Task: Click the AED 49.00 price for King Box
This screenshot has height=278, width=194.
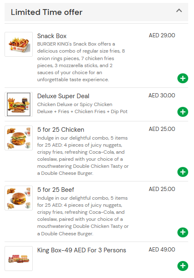Action: click(x=162, y=250)
